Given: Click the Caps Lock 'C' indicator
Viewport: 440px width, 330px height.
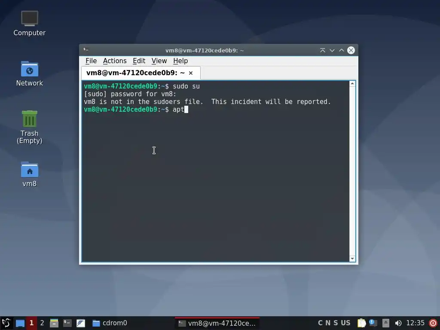Looking at the screenshot, I should pos(320,323).
